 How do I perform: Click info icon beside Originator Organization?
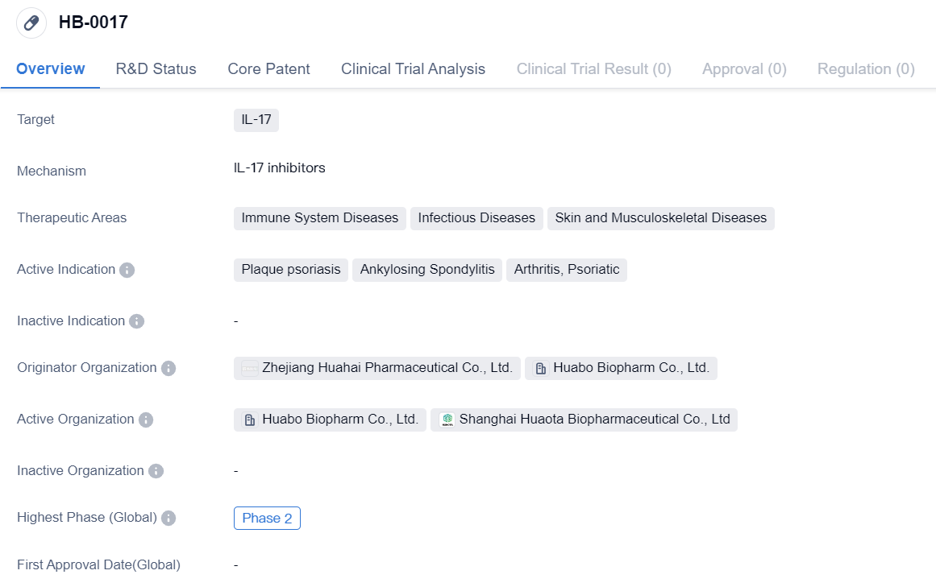click(168, 368)
